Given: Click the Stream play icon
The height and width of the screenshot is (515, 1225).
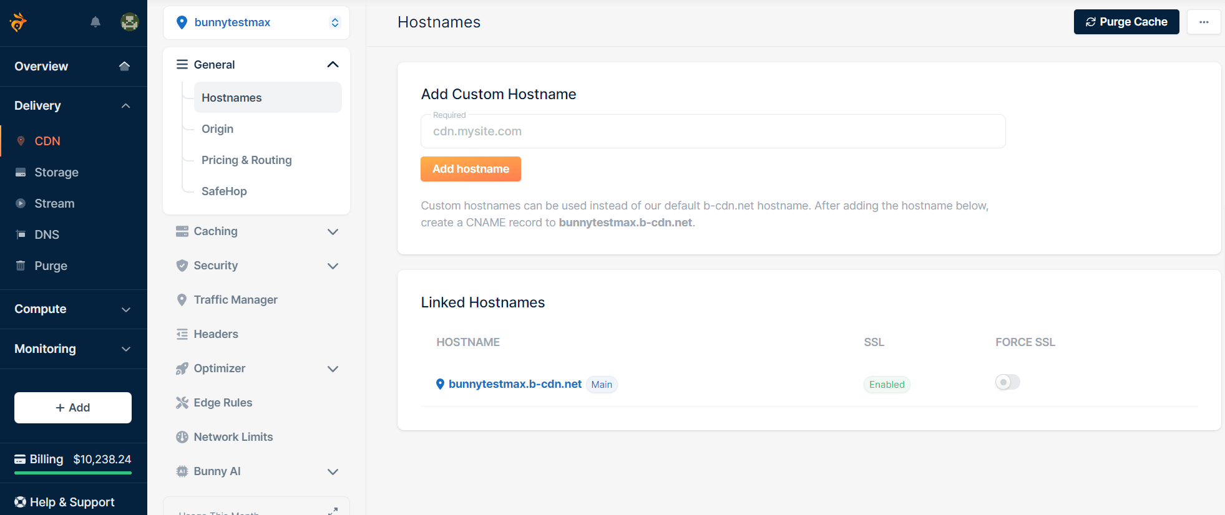Looking at the screenshot, I should click(x=21, y=203).
